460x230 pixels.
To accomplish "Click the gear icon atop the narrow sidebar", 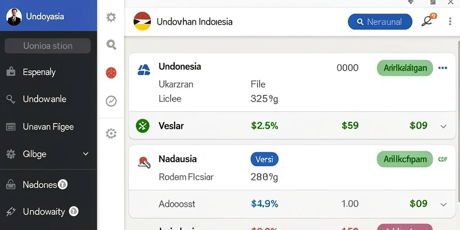I will [111, 18].
